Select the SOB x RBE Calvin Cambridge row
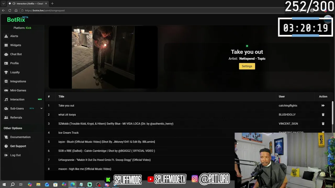Image resolution: width=335 pixels, height=188 pixels. pyautogui.click(x=107, y=151)
